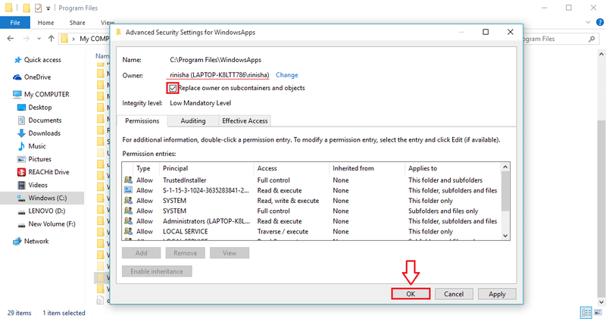Click the Remove permission button
The width and height of the screenshot is (606, 319).
click(185, 253)
